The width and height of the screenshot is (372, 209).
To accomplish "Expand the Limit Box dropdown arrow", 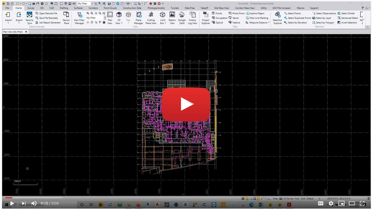I will [x=165, y=23].
